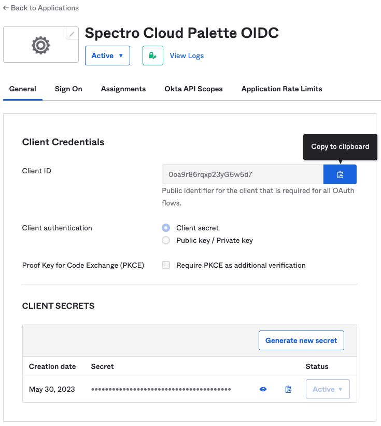Enable Require PKCE as additional verification

click(x=166, y=265)
